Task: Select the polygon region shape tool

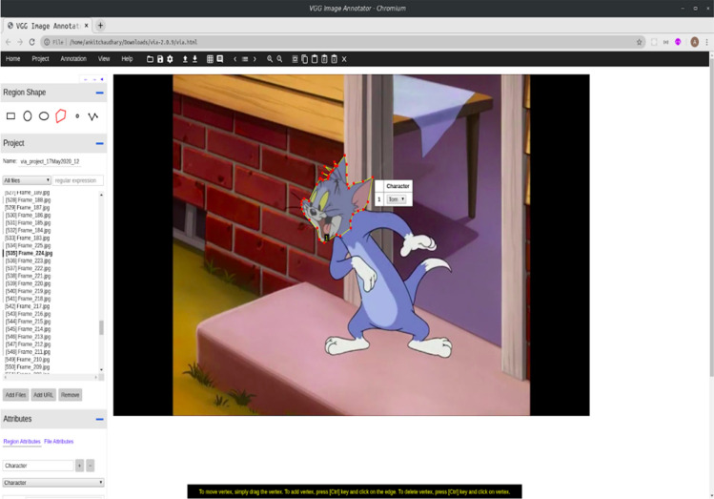Action: [61, 116]
